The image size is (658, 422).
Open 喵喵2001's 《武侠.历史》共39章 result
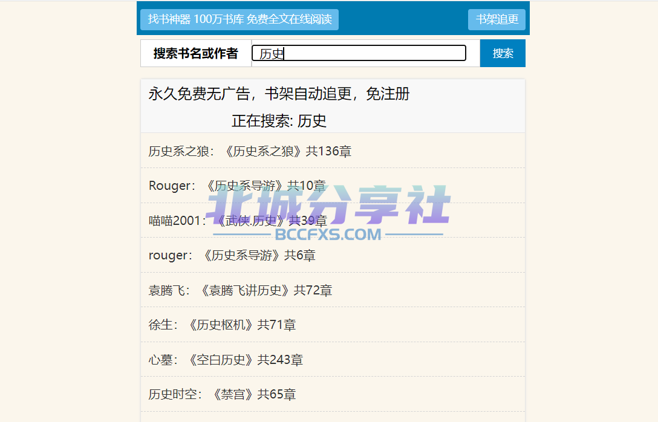333,220
